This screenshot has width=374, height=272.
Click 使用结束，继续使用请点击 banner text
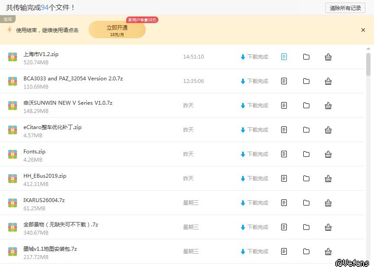click(47, 30)
